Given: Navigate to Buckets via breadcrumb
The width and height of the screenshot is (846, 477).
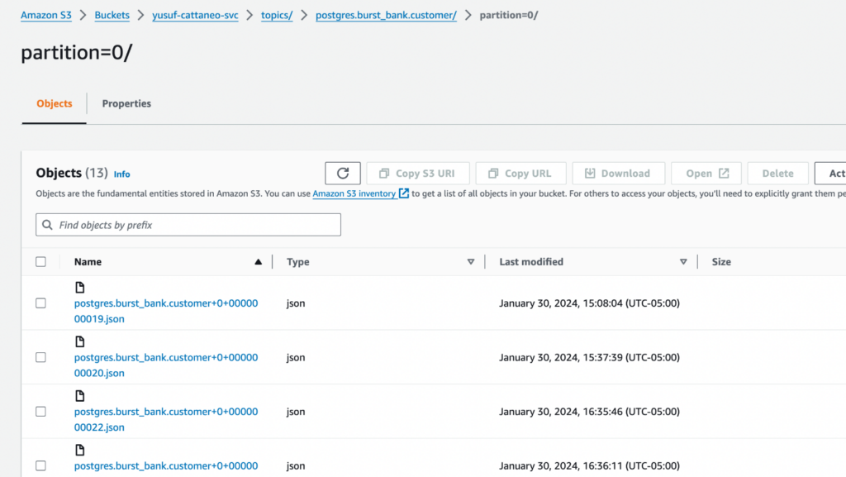Looking at the screenshot, I should 112,14.
